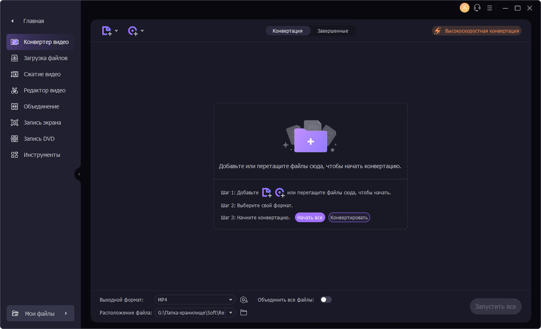The height and width of the screenshot is (329, 541).
Task: Click the Запустить все button
Action: [495, 307]
